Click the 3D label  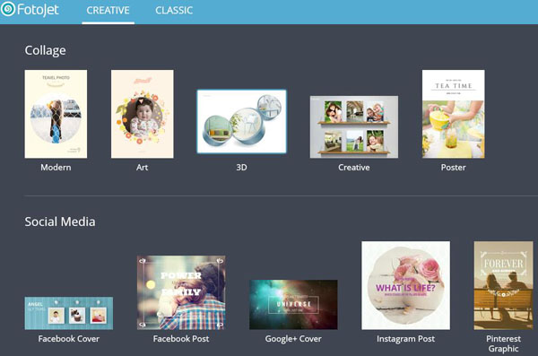pos(241,168)
